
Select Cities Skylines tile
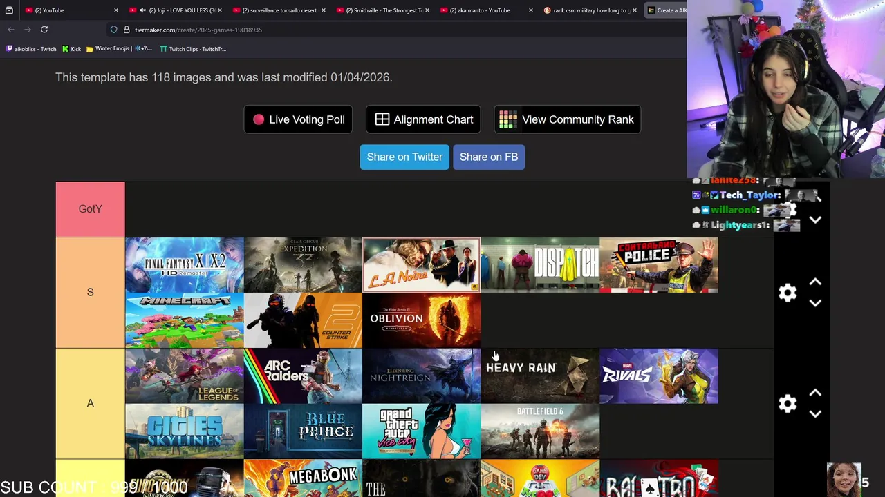pyautogui.click(x=185, y=431)
